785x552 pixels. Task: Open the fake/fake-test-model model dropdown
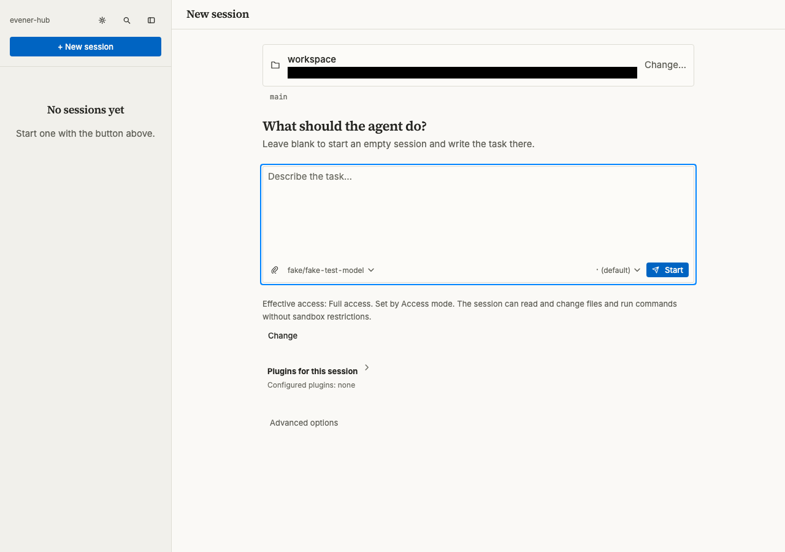331,270
